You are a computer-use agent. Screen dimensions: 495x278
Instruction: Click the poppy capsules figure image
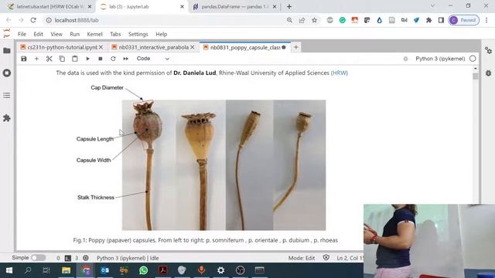pyautogui.click(x=224, y=164)
